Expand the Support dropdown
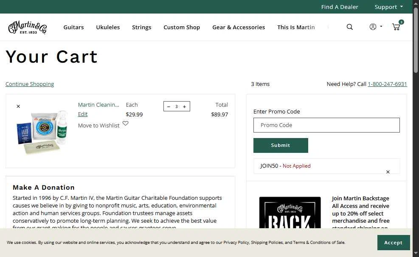Viewport: 419px width, 257px height. (389, 7)
